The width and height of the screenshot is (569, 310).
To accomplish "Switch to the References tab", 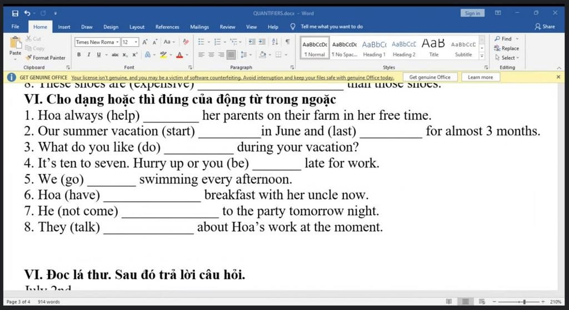I will click(x=167, y=27).
